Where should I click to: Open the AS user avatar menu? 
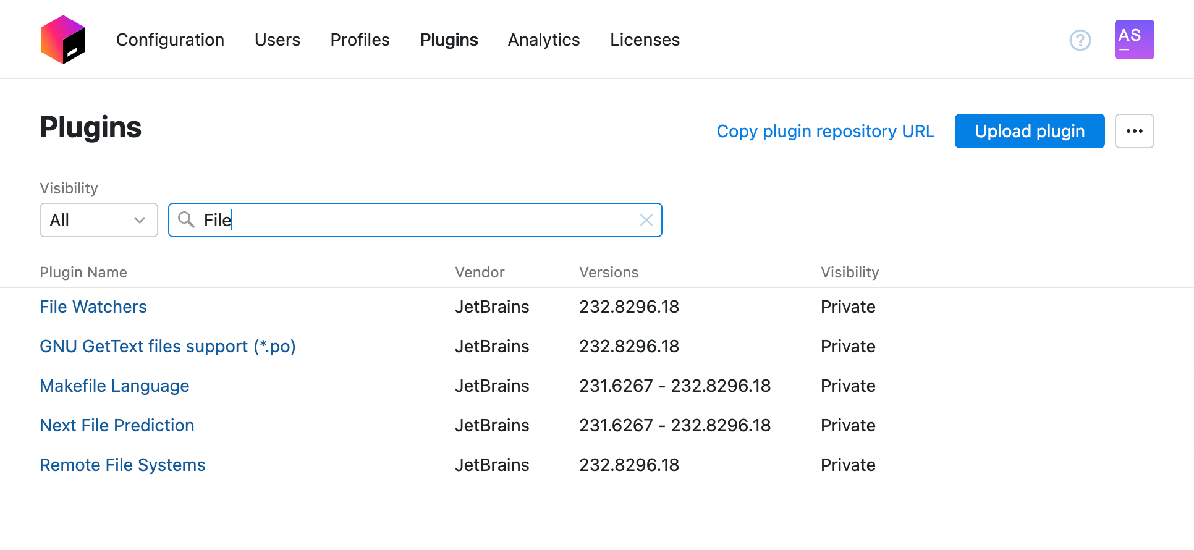(x=1134, y=40)
